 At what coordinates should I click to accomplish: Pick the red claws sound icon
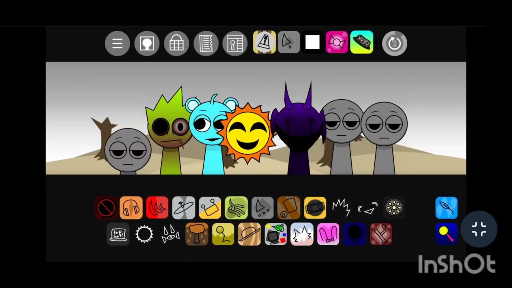point(157,208)
